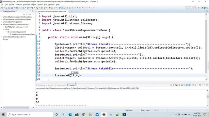Click the Run with Coverage toolbar icon
This screenshot has height=117, width=209.
[32, 8]
